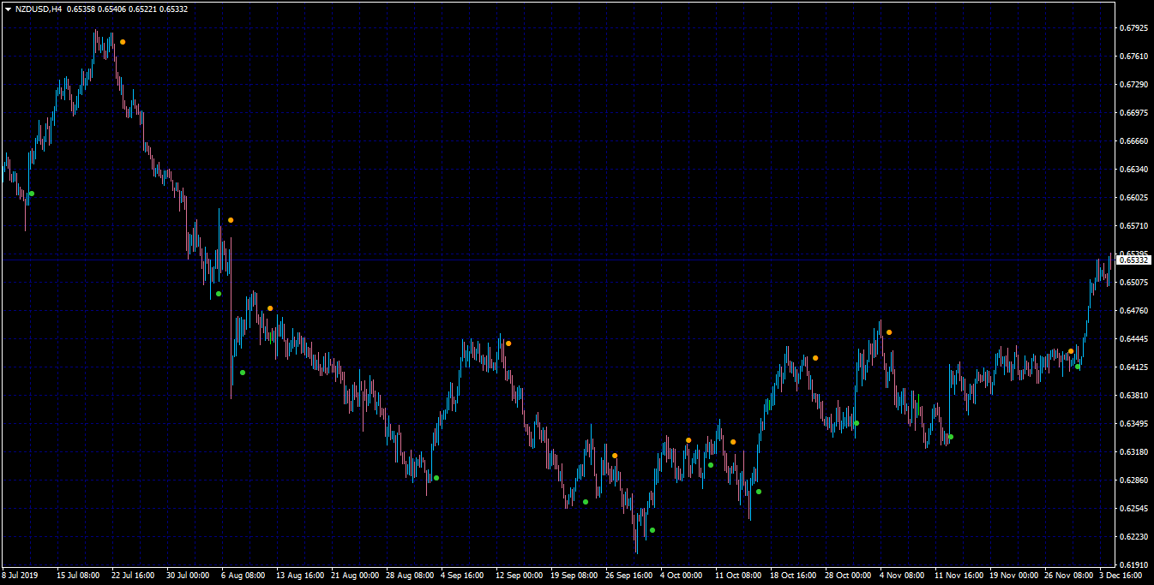Click the orange dot above 4 Nov high
Image resolution: width=1154 pixels, height=585 pixels.
pyautogui.click(x=889, y=332)
